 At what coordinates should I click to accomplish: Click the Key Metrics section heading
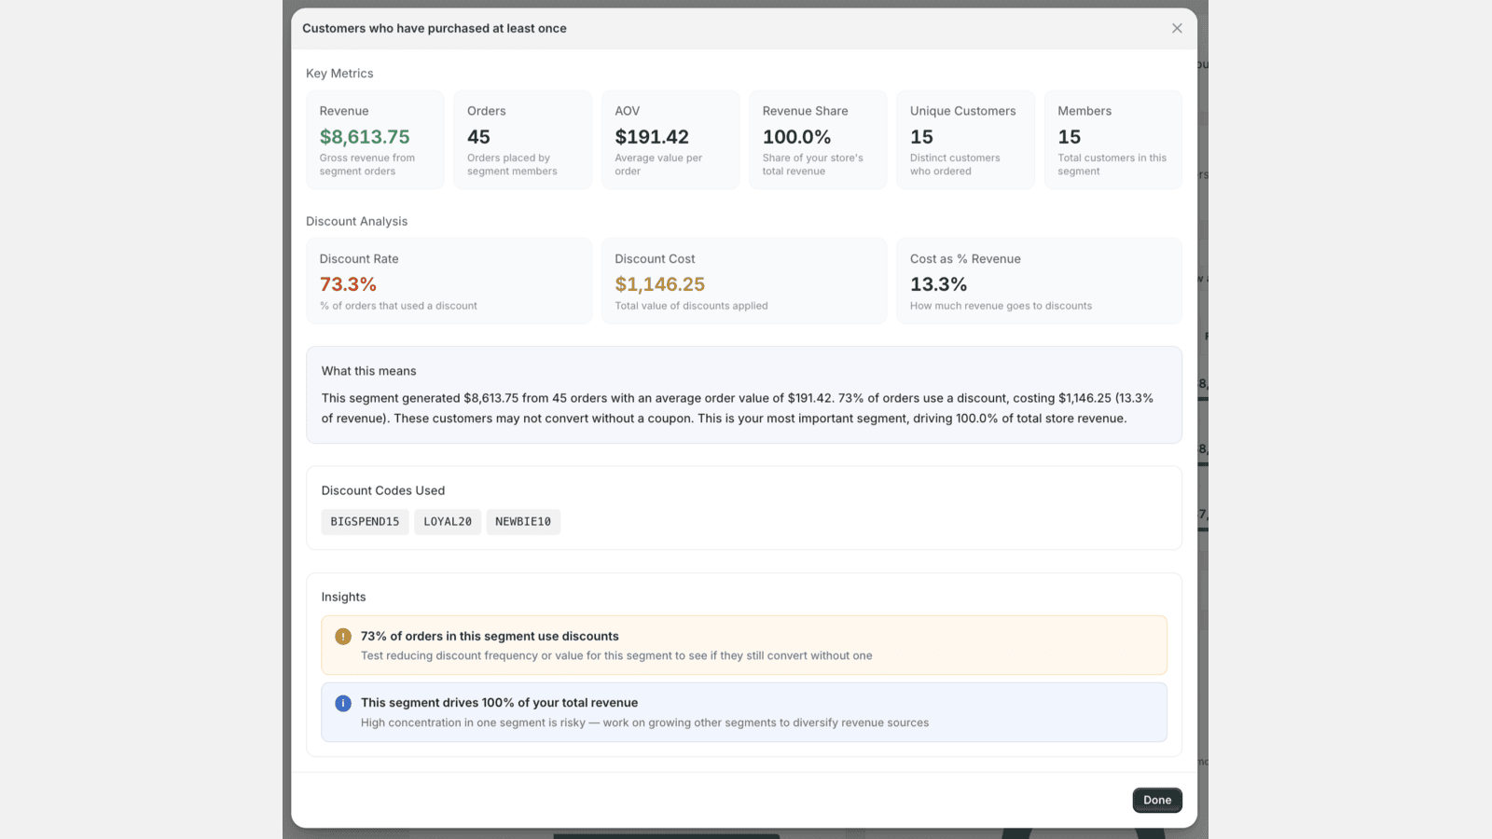(339, 73)
